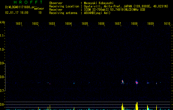173x110 pixels.
Task: Click the tallest yellow power peak at 1608
Action: point(137,106)
